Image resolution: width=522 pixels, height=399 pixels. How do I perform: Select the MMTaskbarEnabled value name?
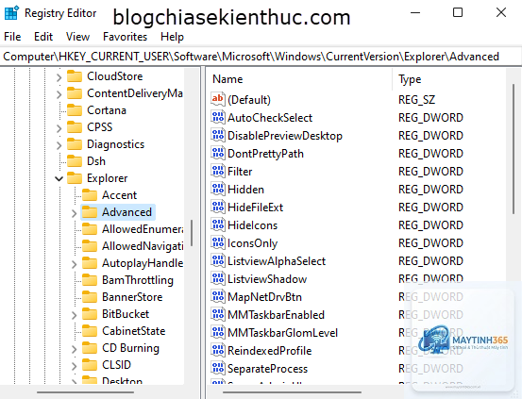(276, 315)
